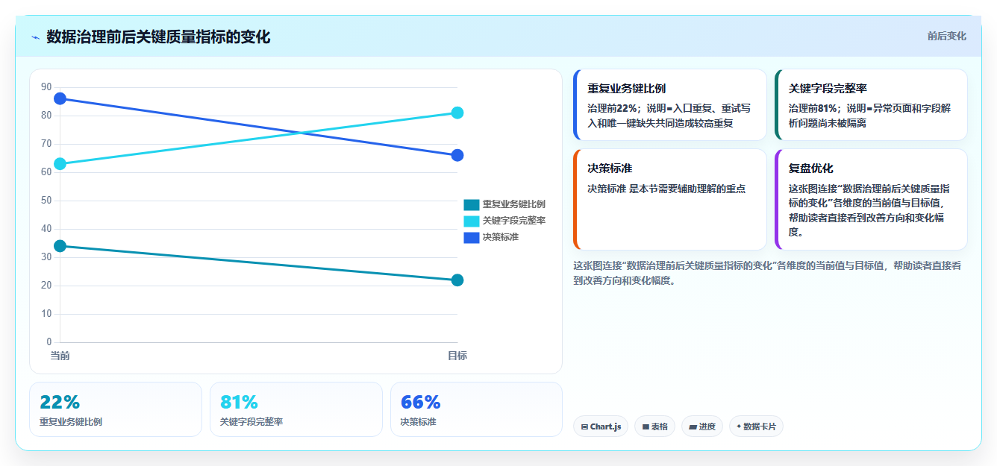This screenshot has height=466, width=997.
Task: Click the 数据卡片 tag chip
Action: pyautogui.click(x=756, y=426)
